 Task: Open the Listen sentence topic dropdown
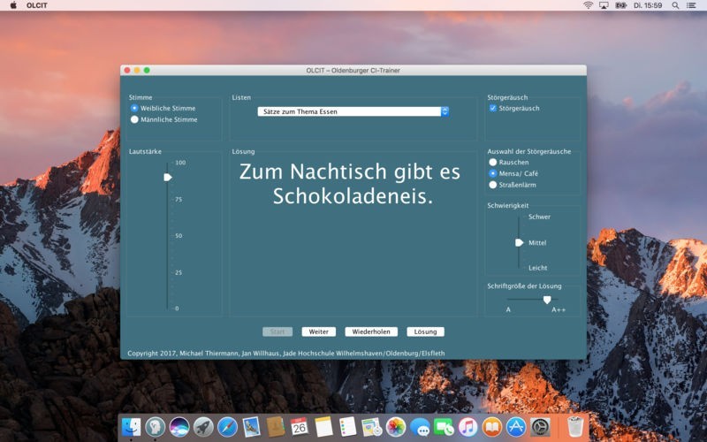[x=353, y=111]
